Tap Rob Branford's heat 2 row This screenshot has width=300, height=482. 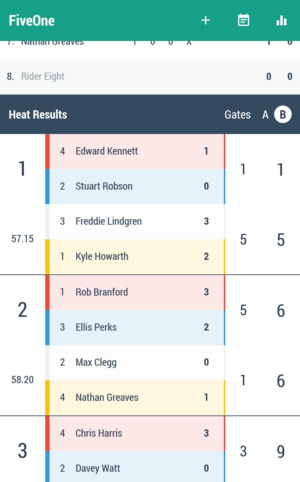click(x=135, y=292)
